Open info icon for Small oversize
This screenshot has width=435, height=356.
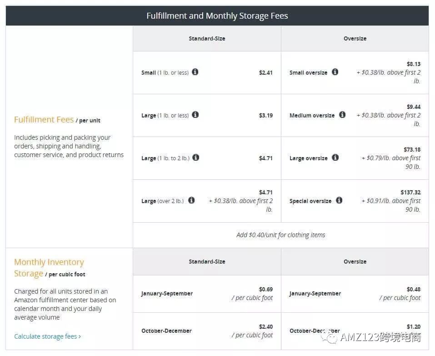pyautogui.click(x=335, y=72)
